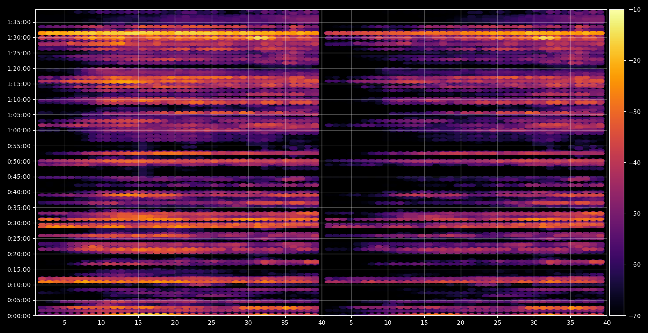Click x-axis label 10 of the second heatmap
648x333 pixels.
point(388,323)
